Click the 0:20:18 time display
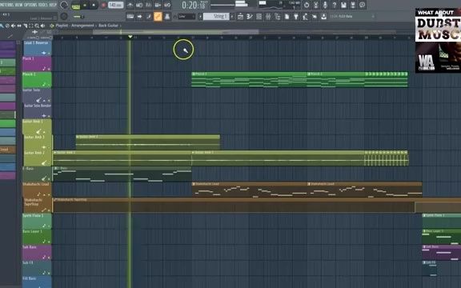Screen dimensions: 461x288 (194, 6)
